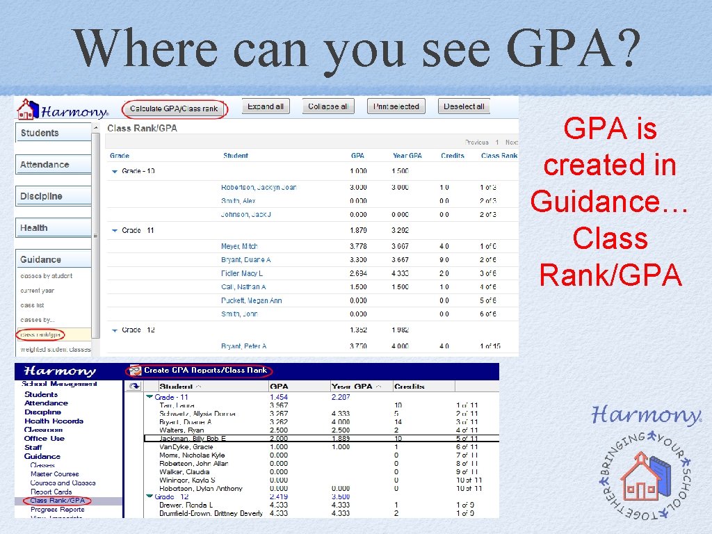Select the Brewer, Ronda L row
Viewport: 712px width, 534px height.
(x=321, y=505)
